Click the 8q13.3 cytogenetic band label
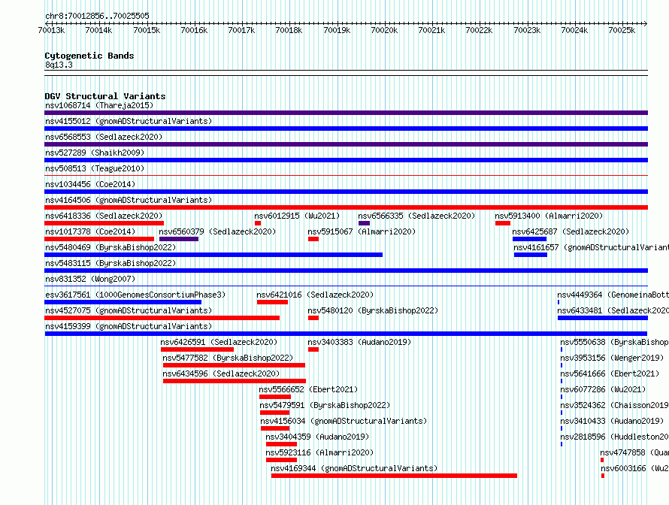Viewport: 669px width, 505px height. pos(59,65)
